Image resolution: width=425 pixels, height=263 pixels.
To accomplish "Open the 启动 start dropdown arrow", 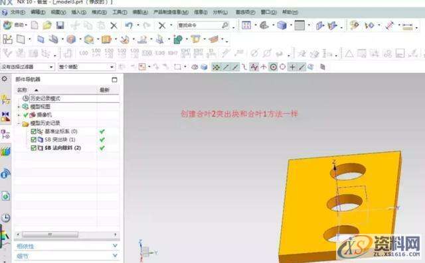I will click(x=26, y=25).
